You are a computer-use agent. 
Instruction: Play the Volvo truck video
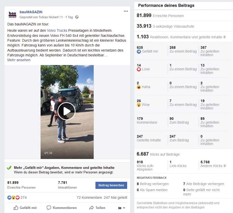click(66, 111)
